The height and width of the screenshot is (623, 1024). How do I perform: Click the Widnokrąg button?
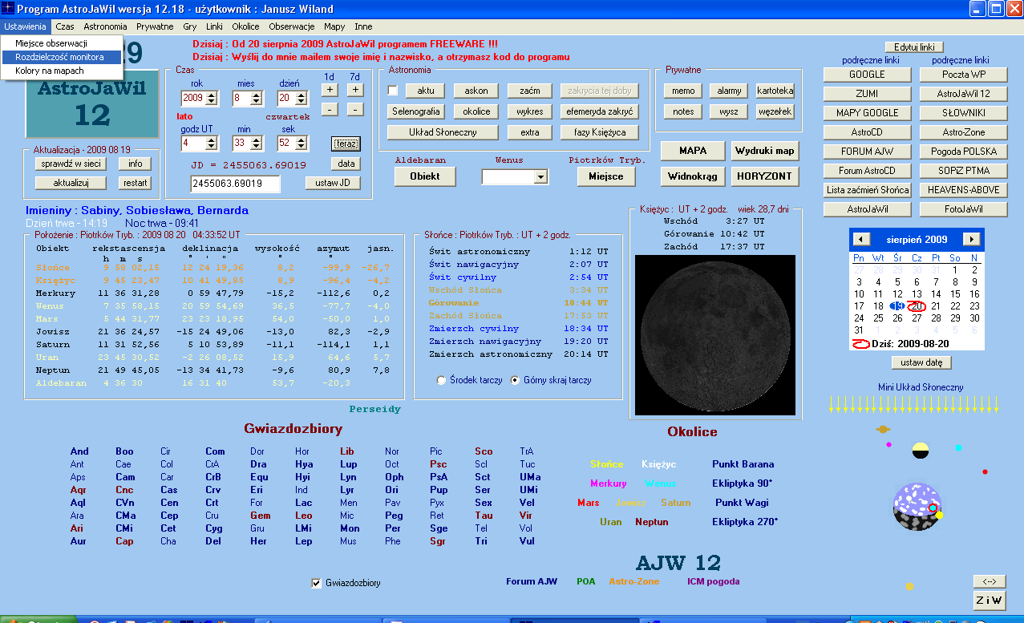coord(693,176)
